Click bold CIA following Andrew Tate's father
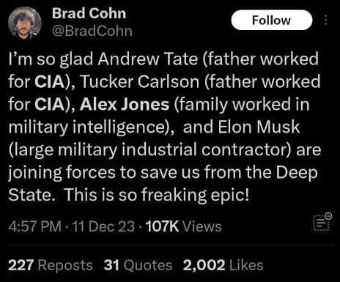Image resolution: width=340 pixels, height=282 pixels. [49, 81]
